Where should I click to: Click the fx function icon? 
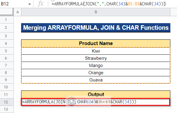point(40,4)
